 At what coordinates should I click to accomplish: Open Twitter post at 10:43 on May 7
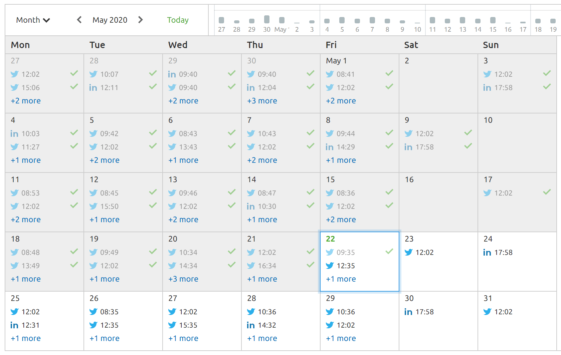coord(261,133)
